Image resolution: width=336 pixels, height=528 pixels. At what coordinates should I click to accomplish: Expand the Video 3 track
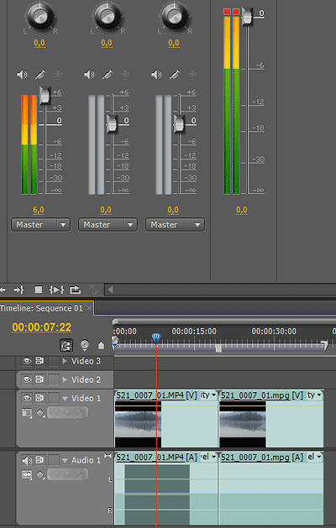tap(65, 361)
